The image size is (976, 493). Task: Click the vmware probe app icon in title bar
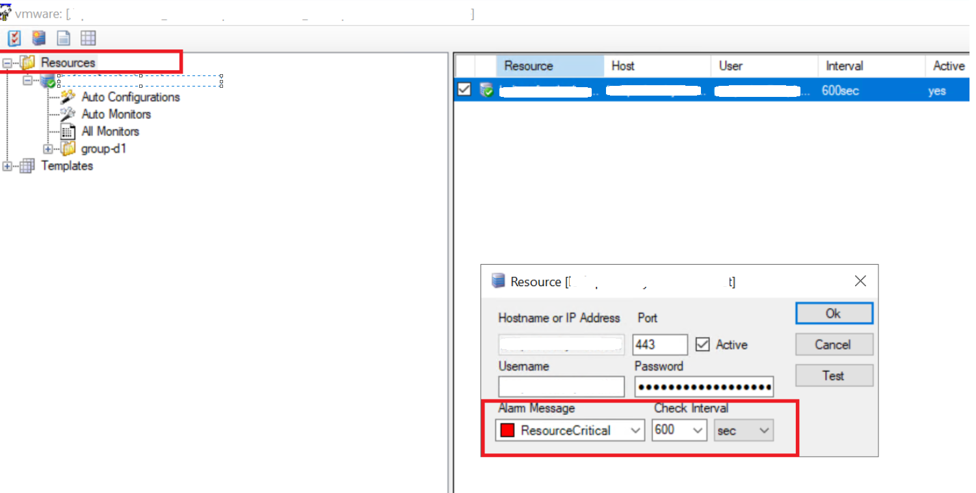[6, 12]
